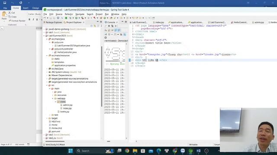
Task: Toggle Underline in the Word ribbon
Action: point(37,19)
